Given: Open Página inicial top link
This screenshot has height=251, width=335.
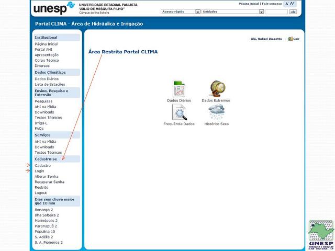Looking at the screenshot, I should (x=249, y=4).
